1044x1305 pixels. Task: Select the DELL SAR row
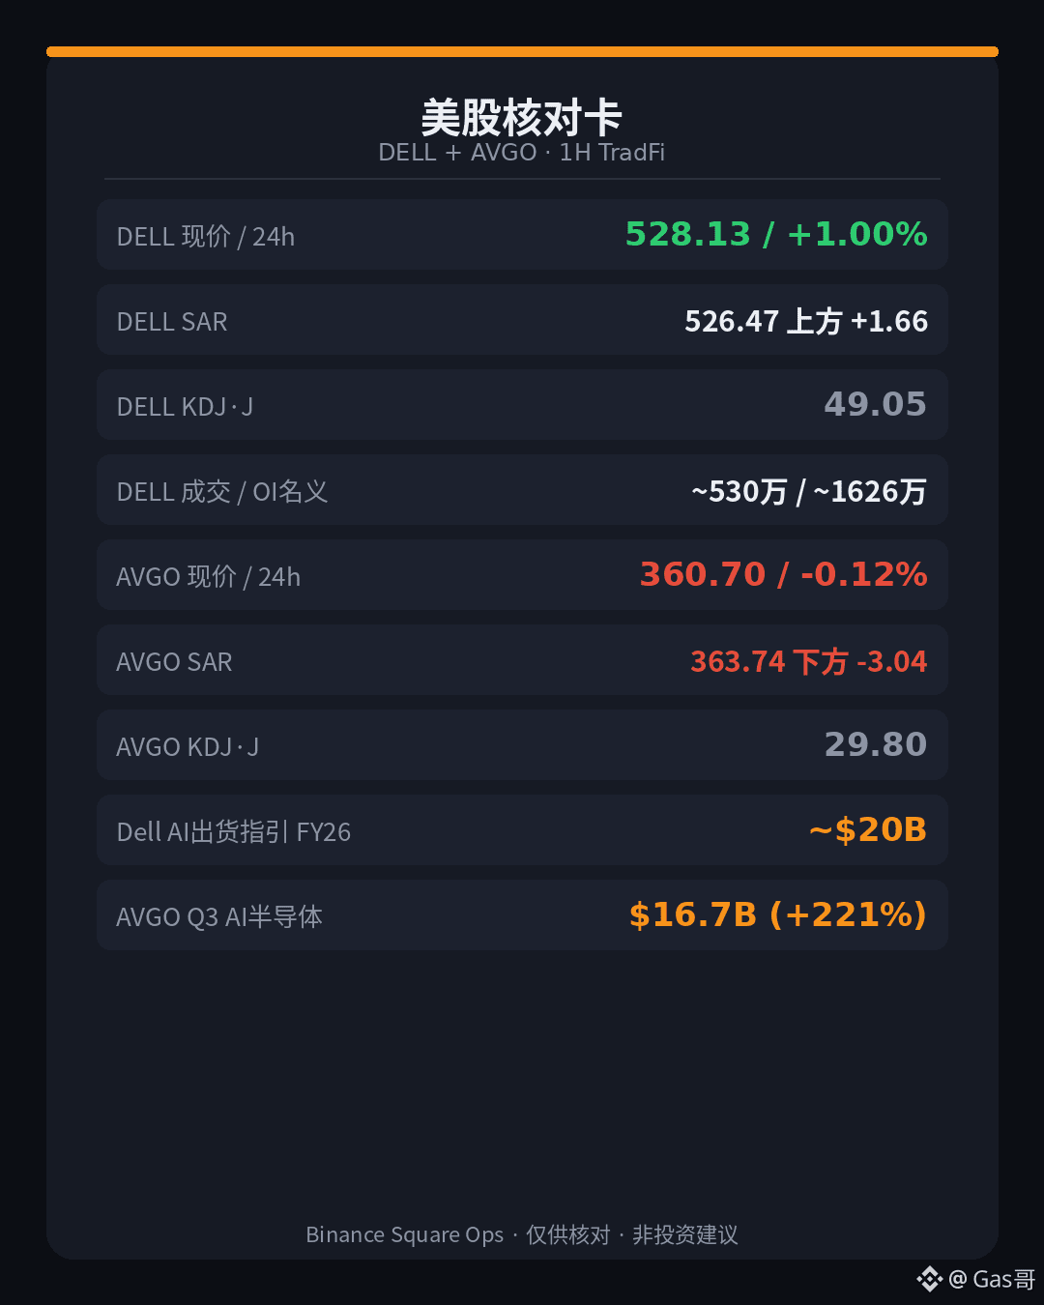[x=522, y=320]
